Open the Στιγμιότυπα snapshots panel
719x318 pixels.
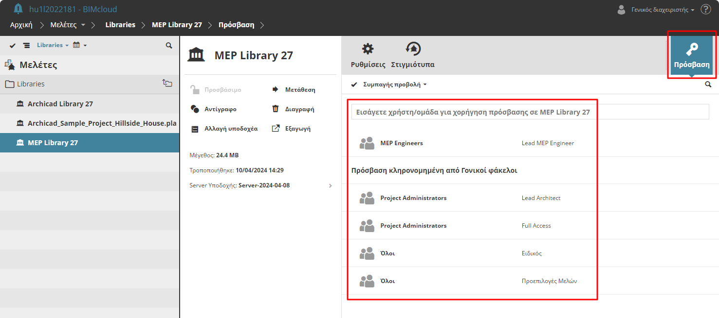click(x=413, y=55)
